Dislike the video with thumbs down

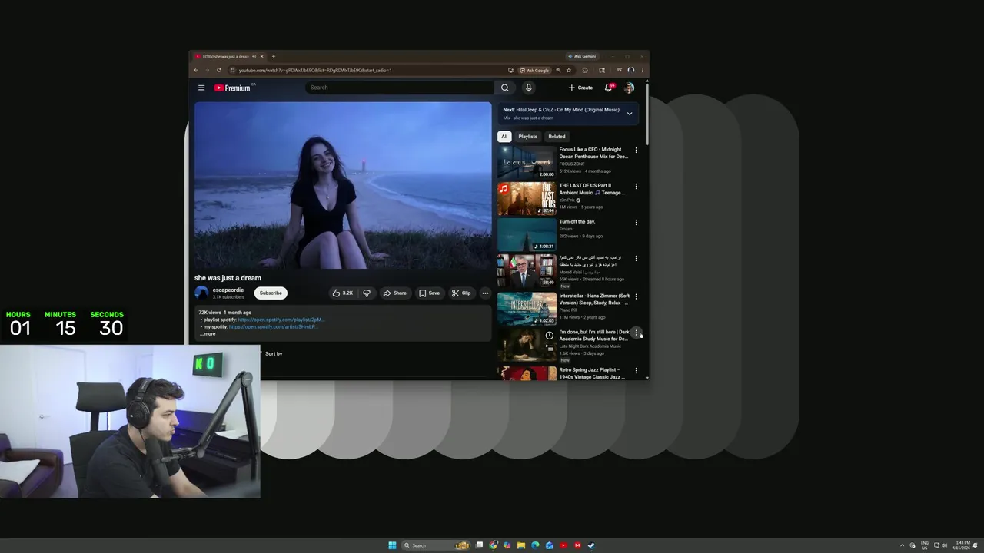367,293
